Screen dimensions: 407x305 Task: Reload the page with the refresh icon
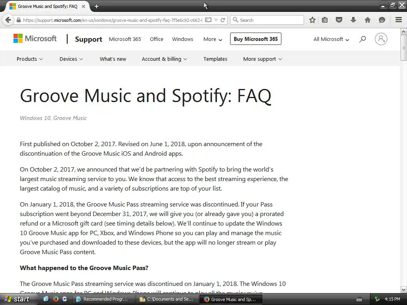pos(223,20)
